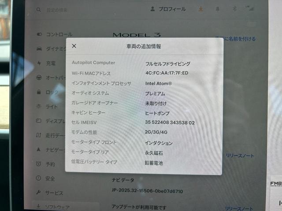Click the 鉛蓄電池 battery type value
This screenshot has width=282, height=211.
(x=154, y=163)
